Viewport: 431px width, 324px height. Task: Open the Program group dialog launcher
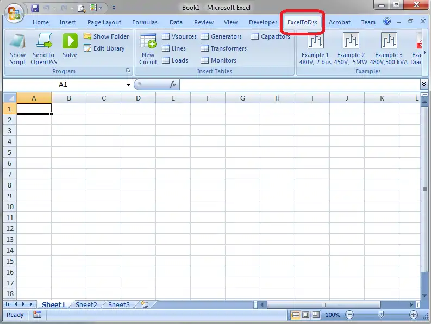coord(128,71)
